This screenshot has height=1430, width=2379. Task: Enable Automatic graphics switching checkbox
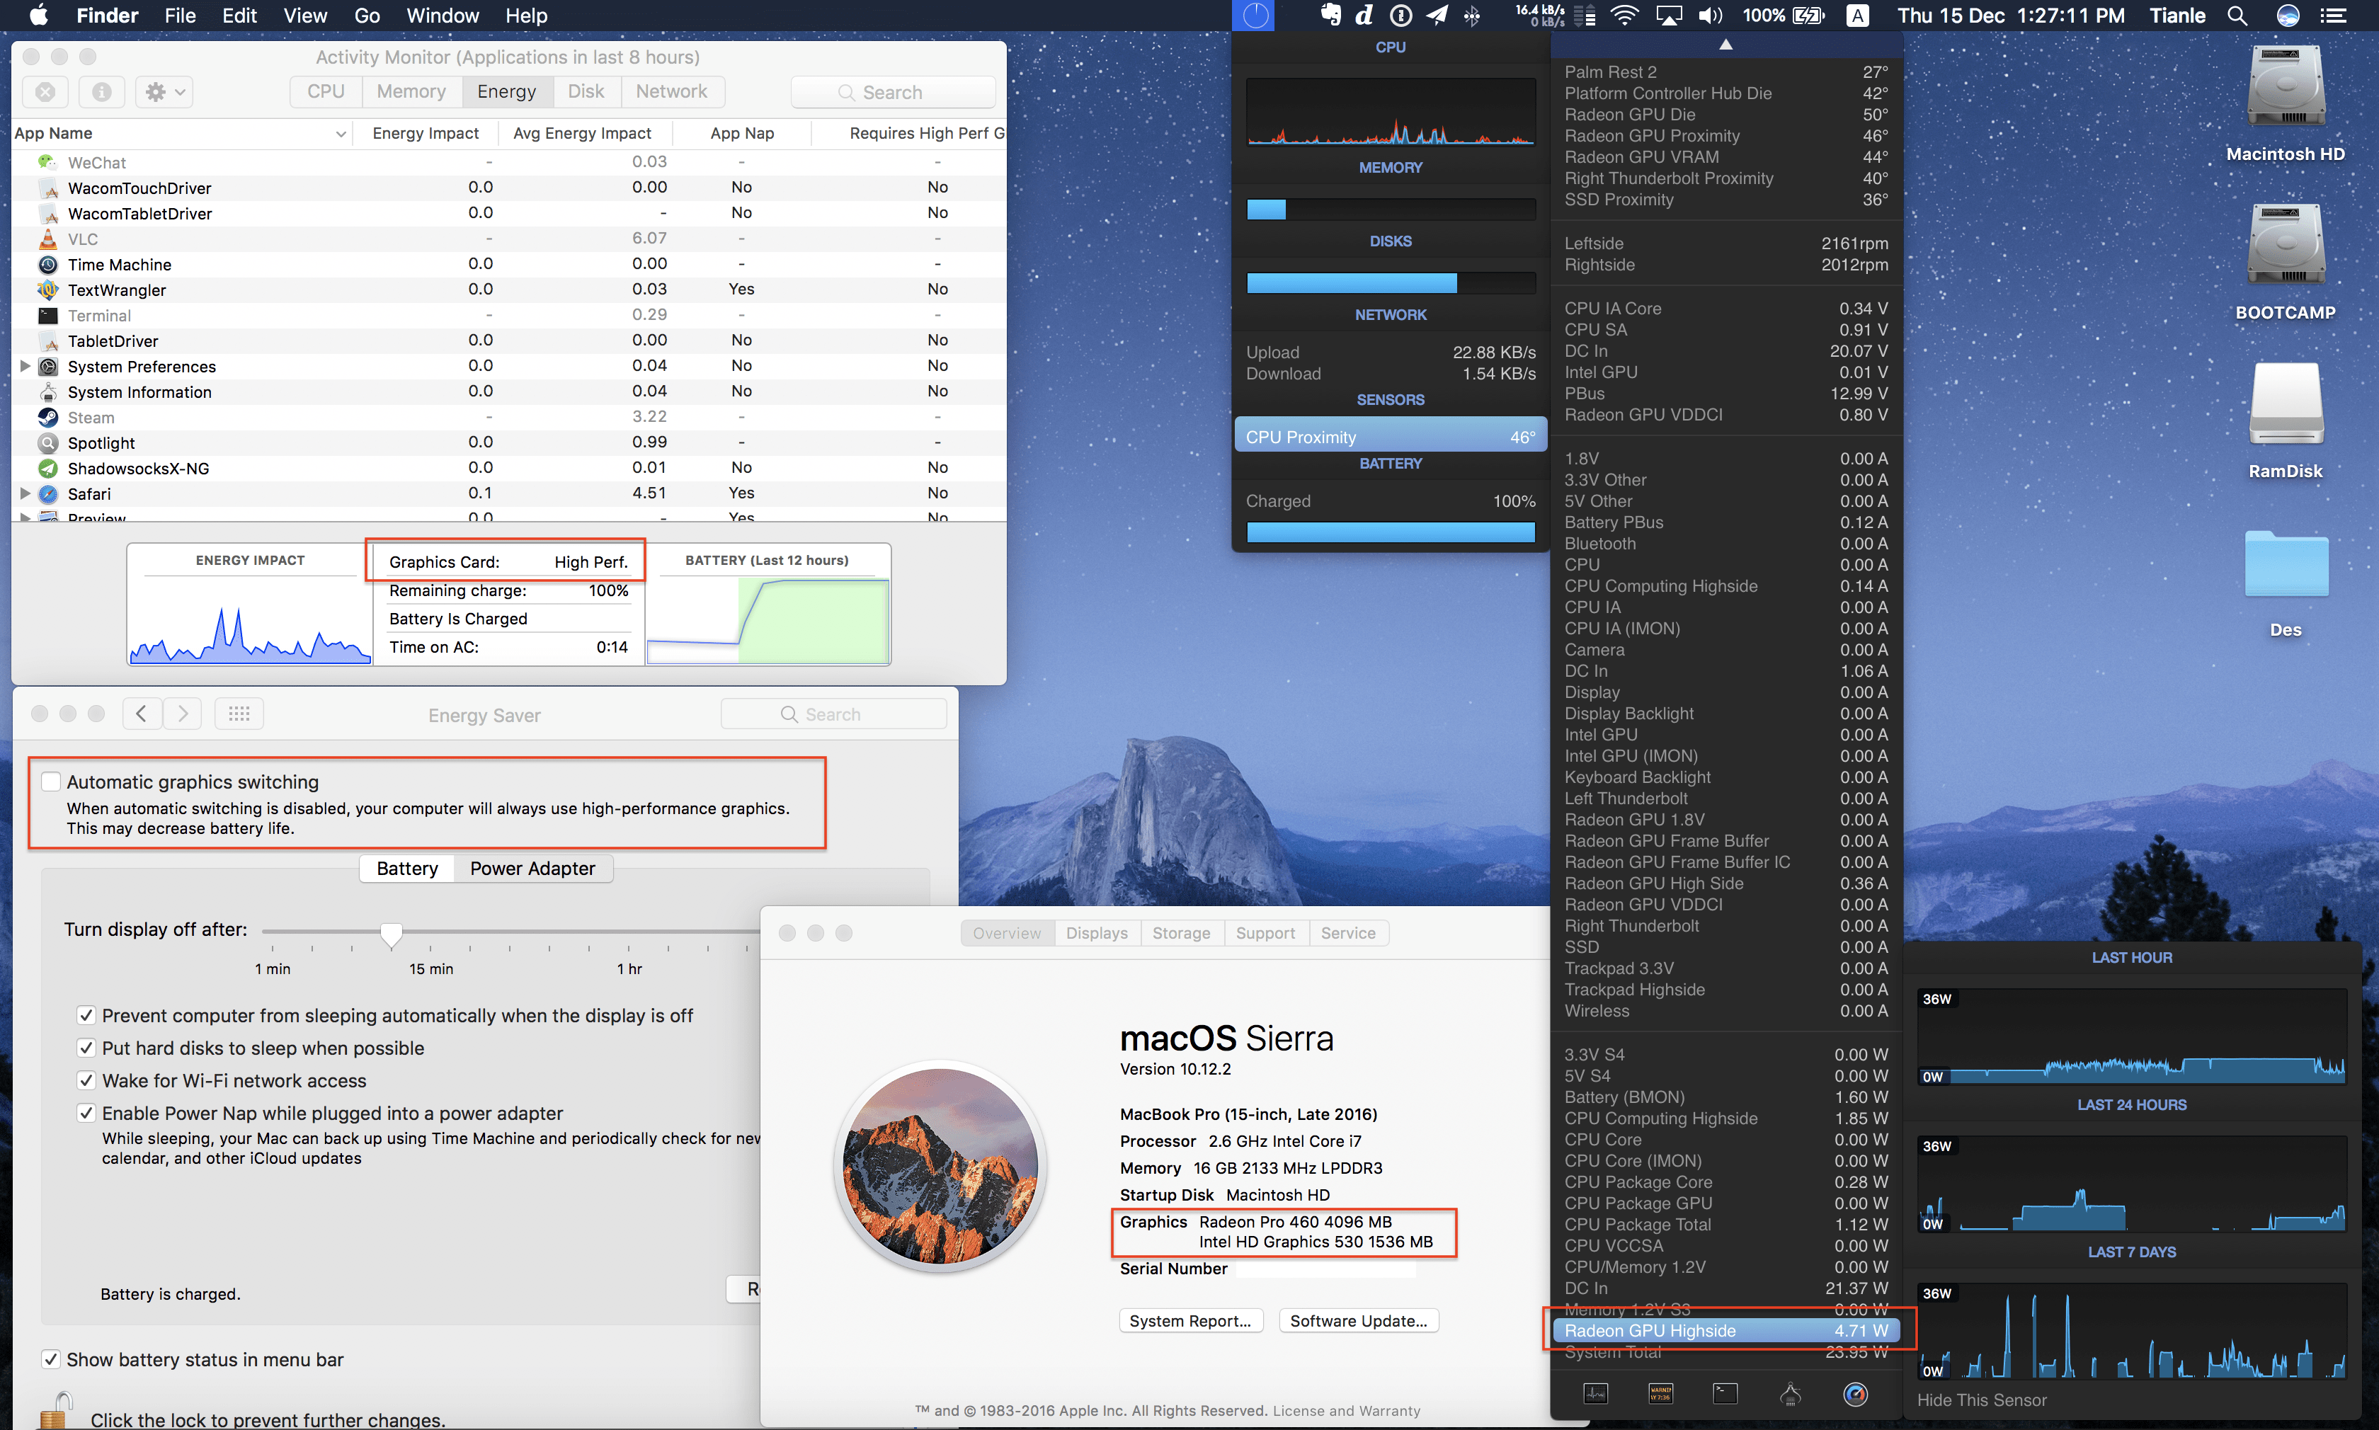pyautogui.click(x=51, y=782)
